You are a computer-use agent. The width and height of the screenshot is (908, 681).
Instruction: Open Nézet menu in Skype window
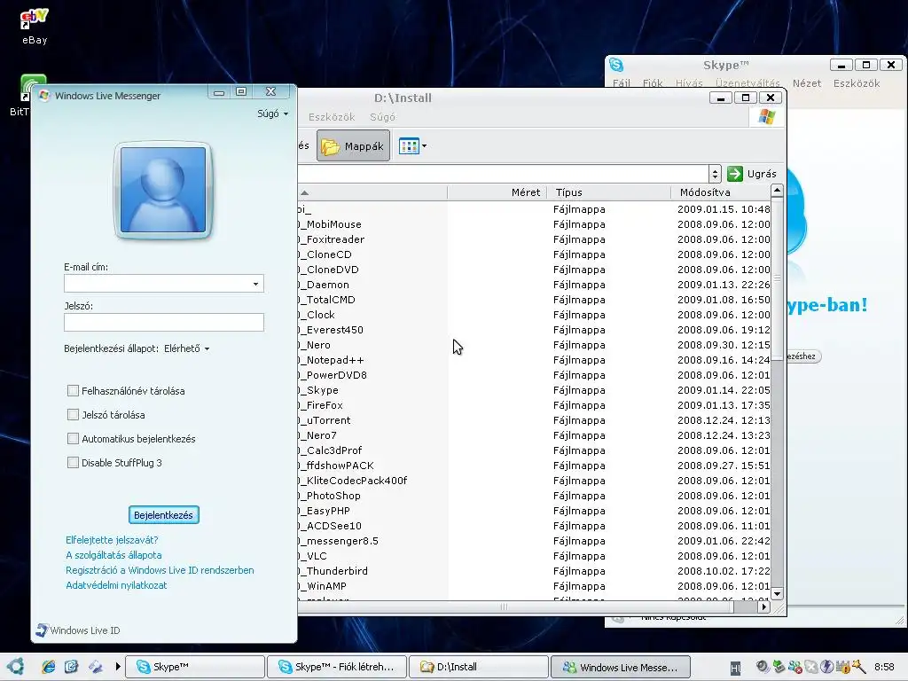pos(807,83)
